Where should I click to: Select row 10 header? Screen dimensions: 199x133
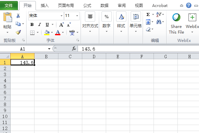point(5,116)
